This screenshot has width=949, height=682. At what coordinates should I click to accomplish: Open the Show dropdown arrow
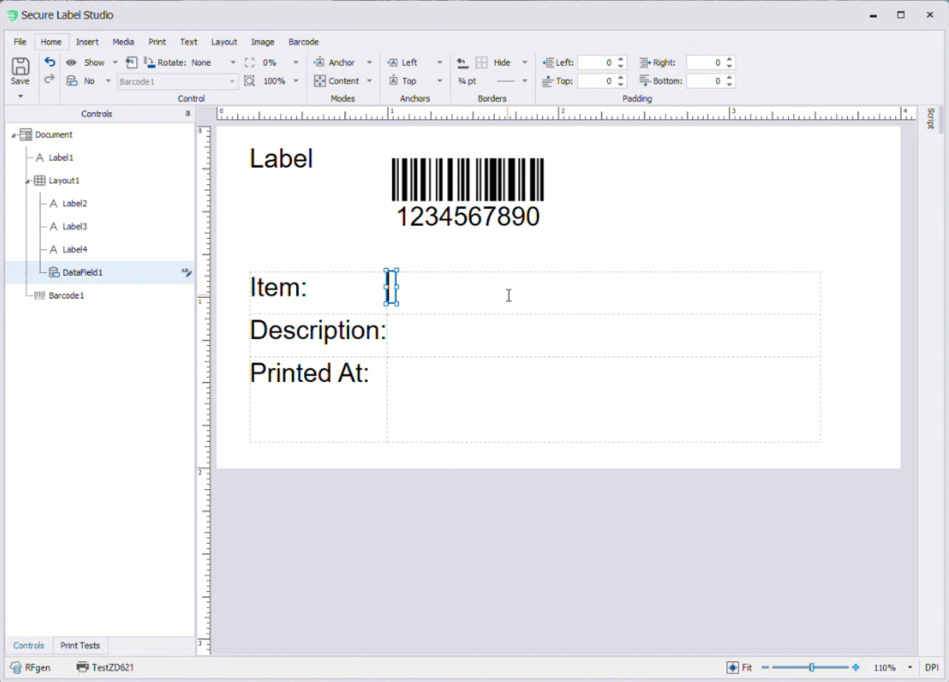point(115,62)
